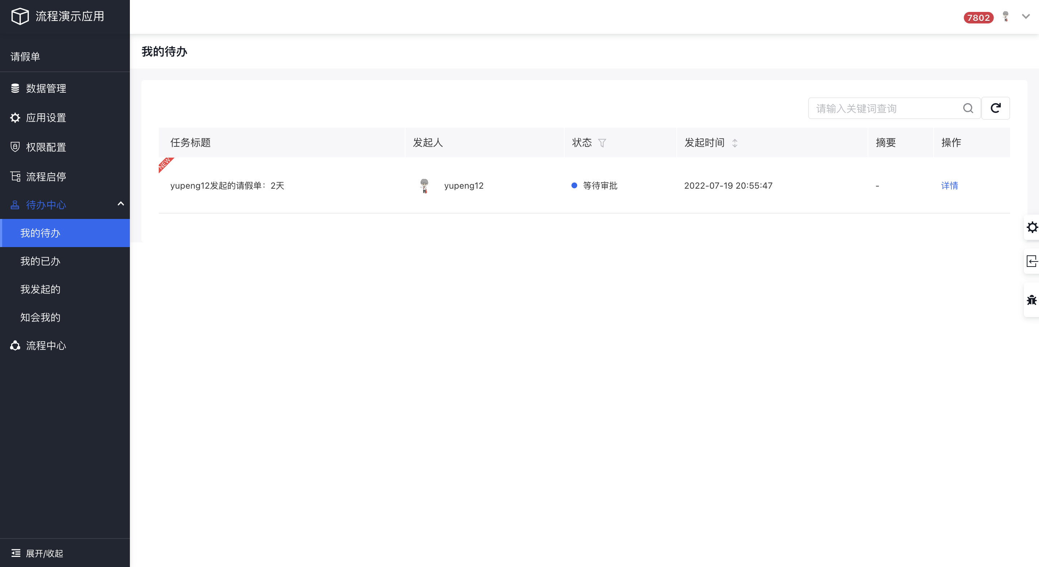Open 流程中心 menu
Viewport: 1039px width, 567px height.
coord(65,346)
